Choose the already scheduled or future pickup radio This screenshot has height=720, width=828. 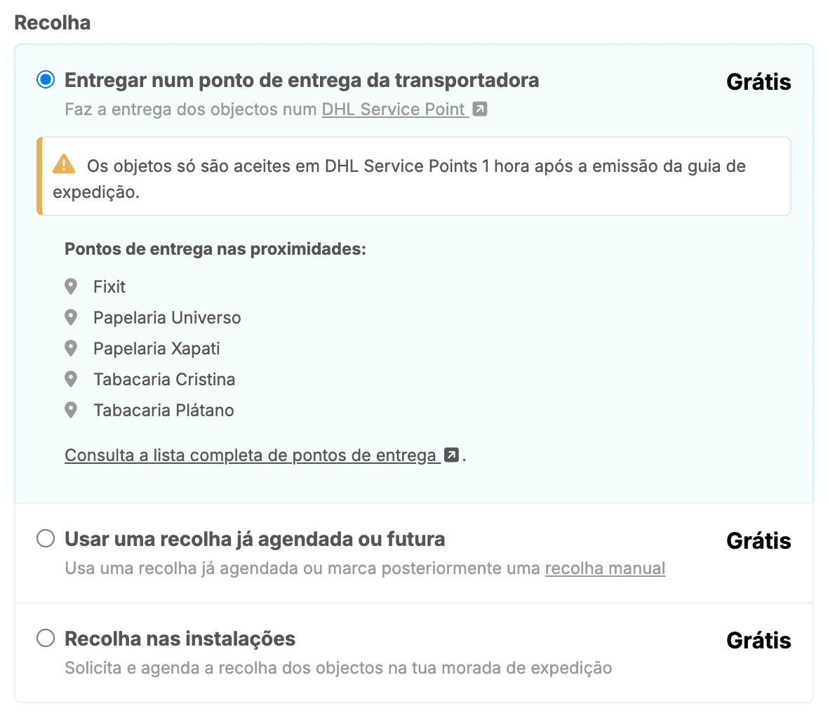click(46, 539)
